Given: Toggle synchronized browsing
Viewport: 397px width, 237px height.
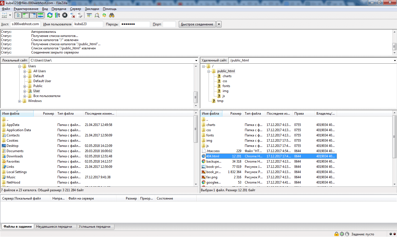Looking at the screenshot, I should click(104, 15).
